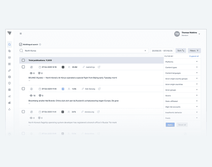Click the anchor icon in the sidebar

click(9, 109)
